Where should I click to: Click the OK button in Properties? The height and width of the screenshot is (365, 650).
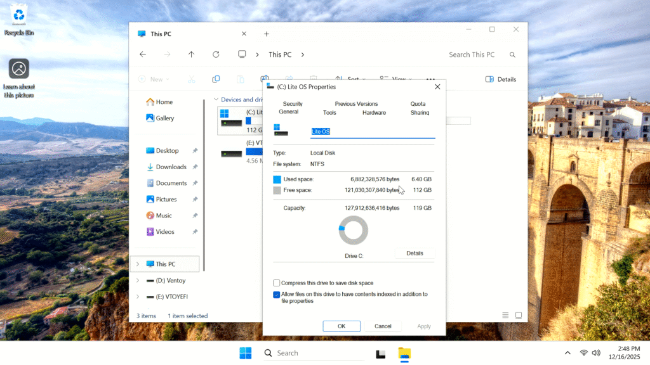tap(342, 326)
